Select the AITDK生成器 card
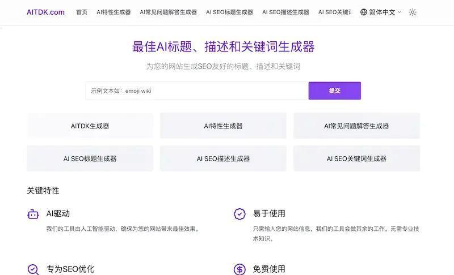454x275 pixels. click(x=90, y=126)
